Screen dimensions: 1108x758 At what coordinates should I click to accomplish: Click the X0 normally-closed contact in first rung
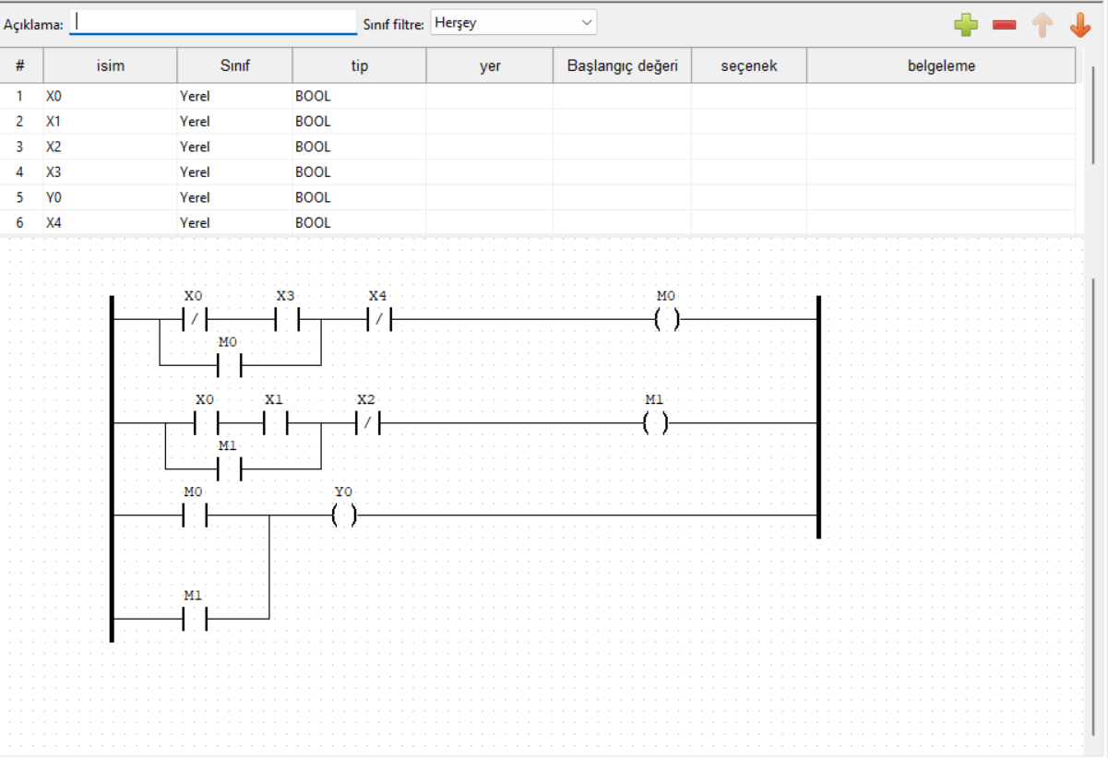(196, 317)
